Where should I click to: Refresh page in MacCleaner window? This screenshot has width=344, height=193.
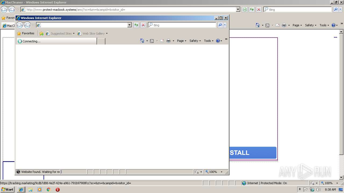252,9
